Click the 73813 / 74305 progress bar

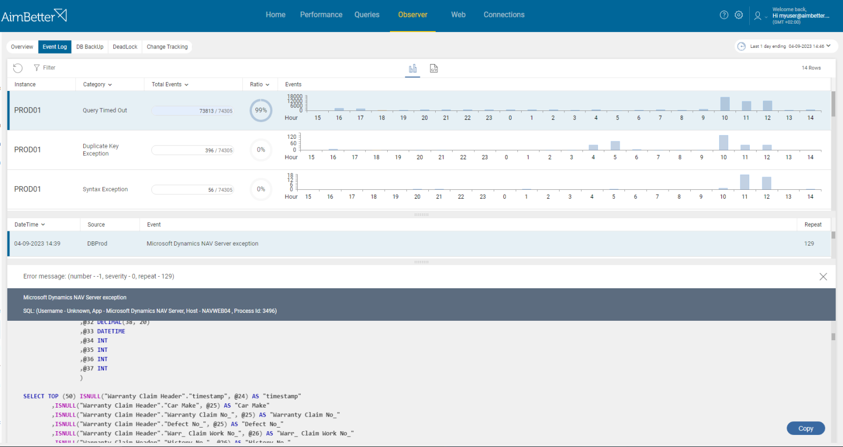point(192,111)
